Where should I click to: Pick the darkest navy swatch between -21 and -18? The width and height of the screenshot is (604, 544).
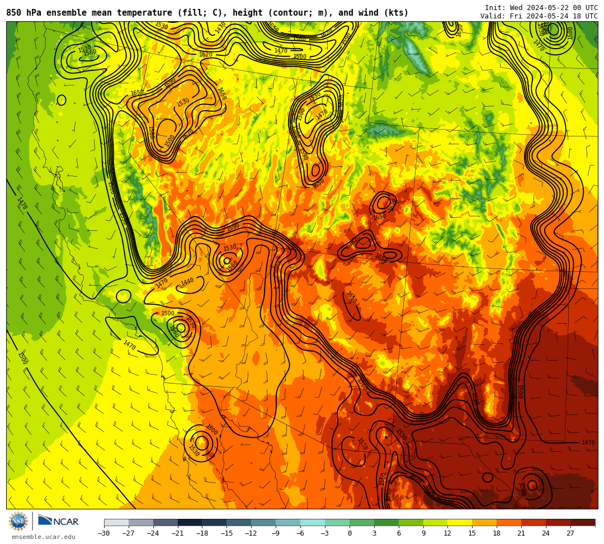point(190,522)
